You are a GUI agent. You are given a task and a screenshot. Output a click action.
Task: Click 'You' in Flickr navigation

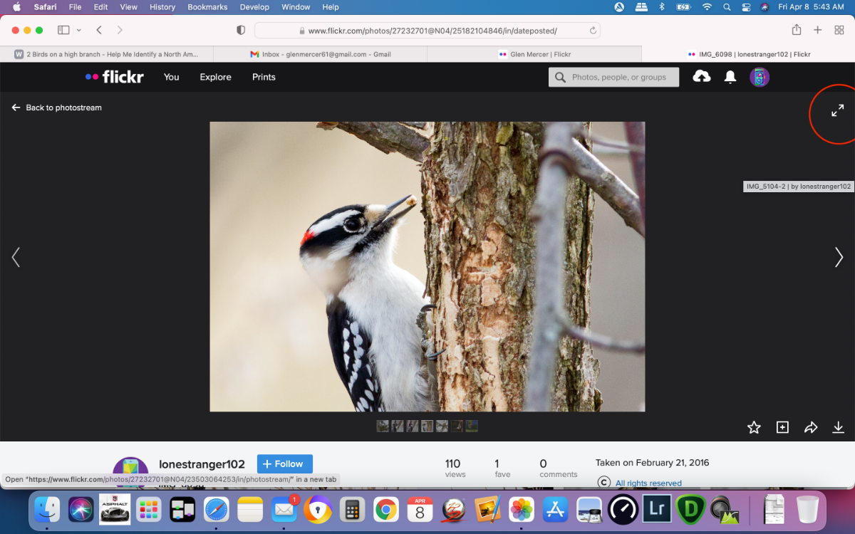point(172,77)
